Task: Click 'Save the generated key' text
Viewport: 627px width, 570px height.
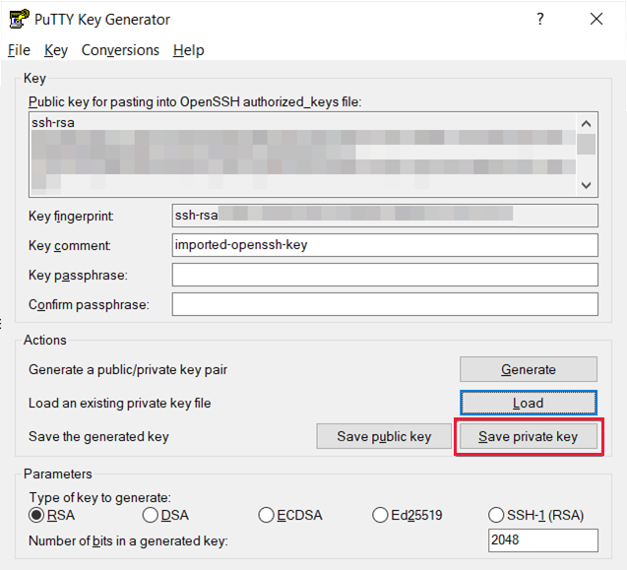Action: [98, 437]
